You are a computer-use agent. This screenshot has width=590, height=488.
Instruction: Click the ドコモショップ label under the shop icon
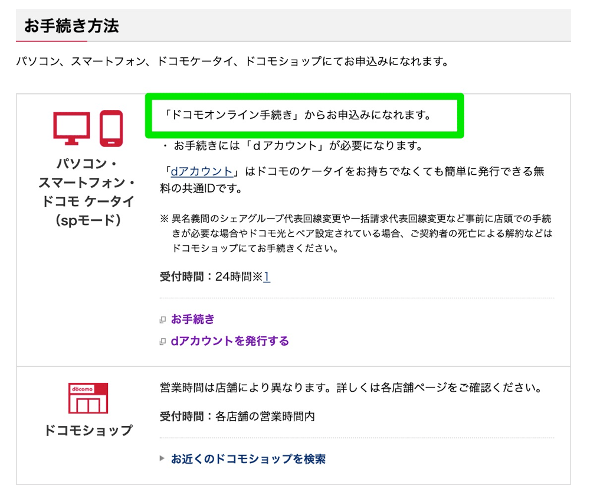88,430
